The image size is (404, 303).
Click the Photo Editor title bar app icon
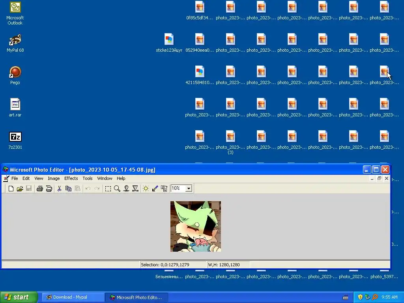click(6, 170)
